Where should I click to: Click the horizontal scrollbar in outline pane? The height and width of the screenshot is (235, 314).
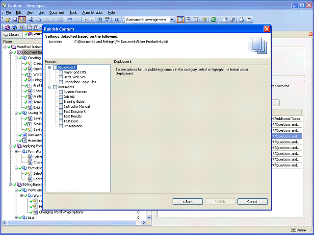coord(72,222)
